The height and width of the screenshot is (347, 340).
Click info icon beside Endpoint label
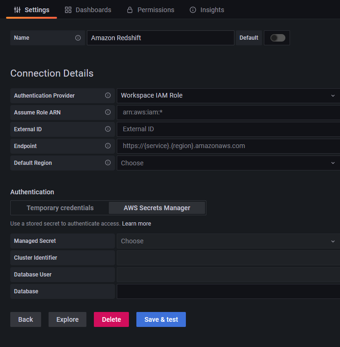pyautogui.click(x=108, y=146)
